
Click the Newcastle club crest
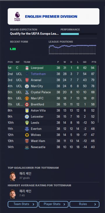(27, 147)
